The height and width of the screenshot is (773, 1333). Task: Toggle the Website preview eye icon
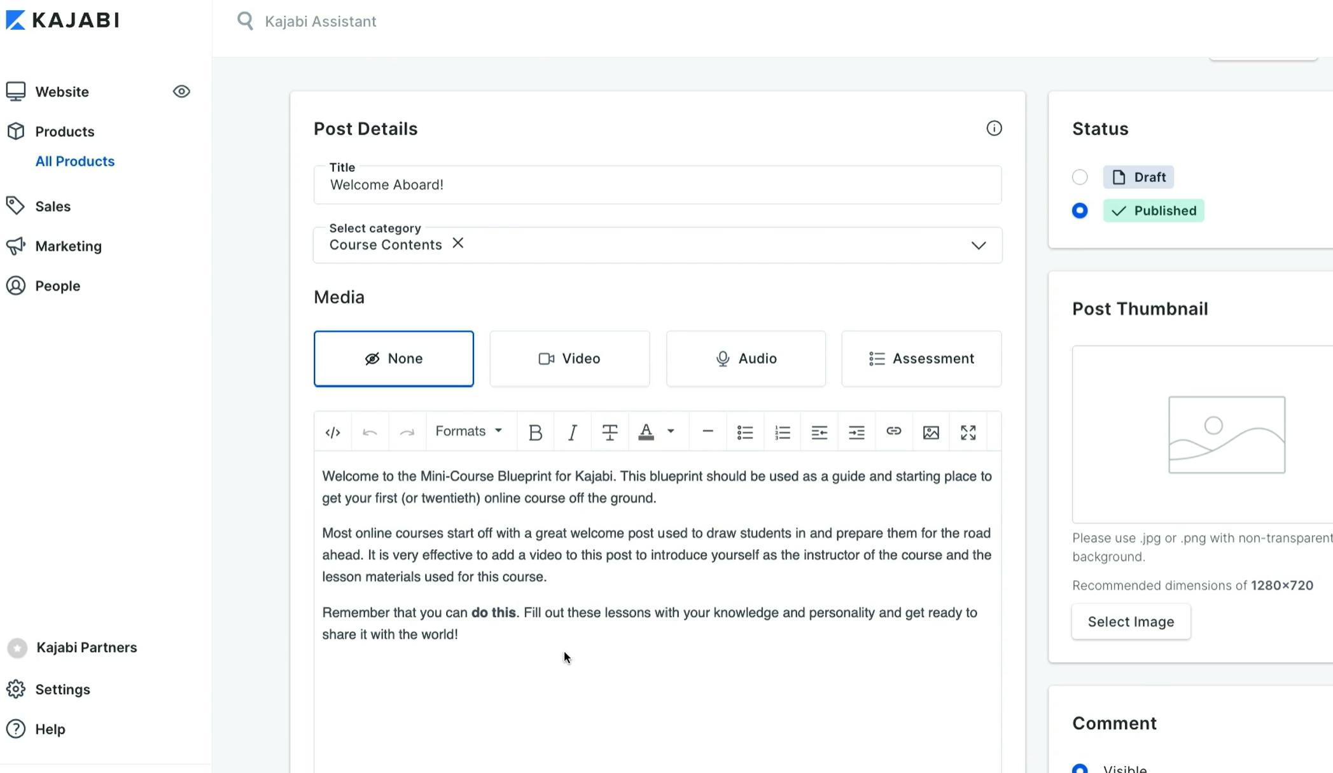(181, 92)
